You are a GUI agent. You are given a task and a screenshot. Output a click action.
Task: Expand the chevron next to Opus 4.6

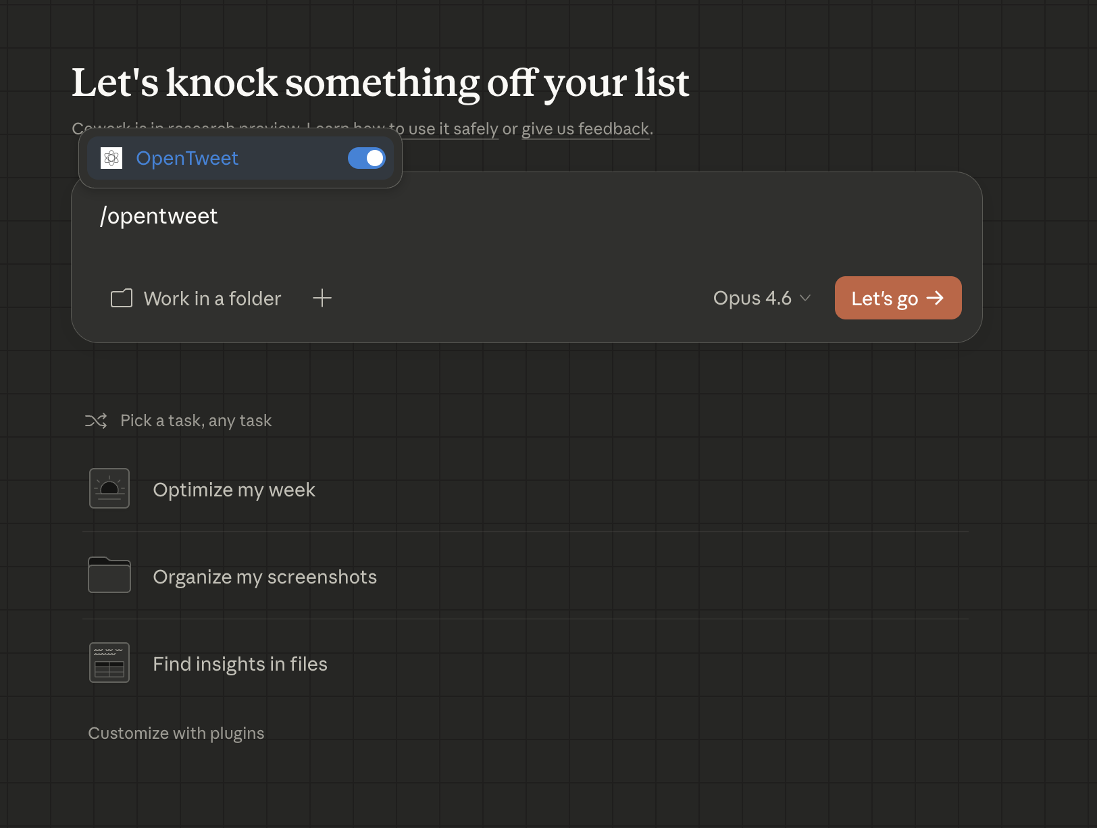point(805,298)
